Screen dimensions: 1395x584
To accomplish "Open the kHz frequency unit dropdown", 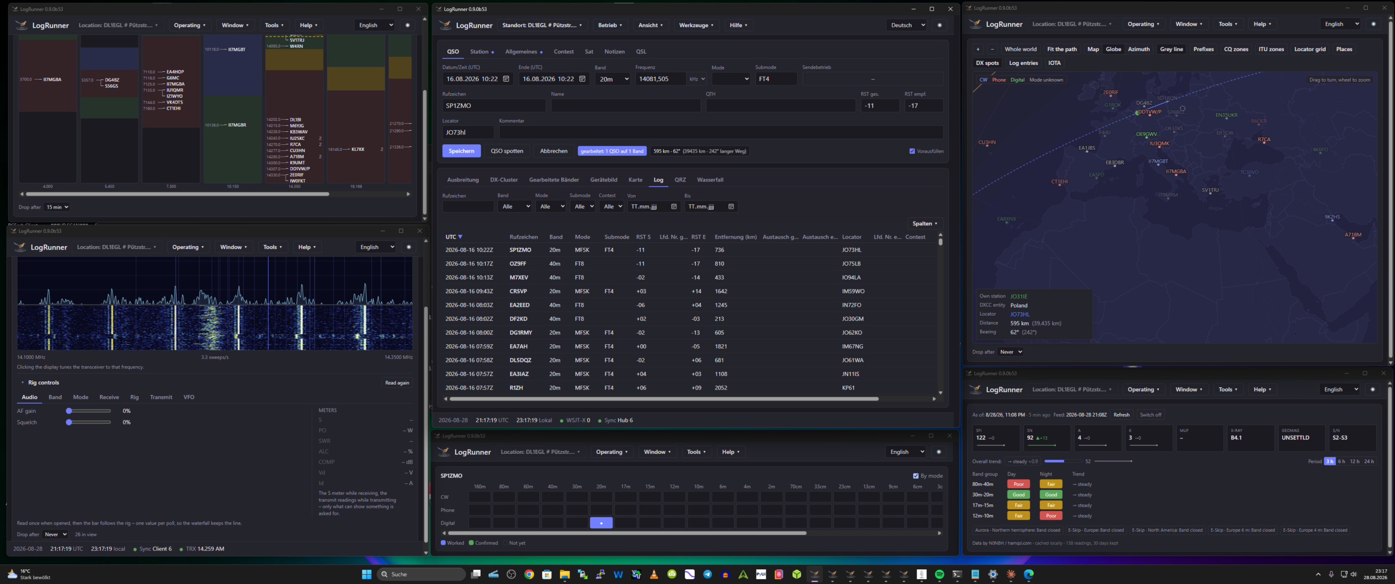I will click(x=697, y=79).
